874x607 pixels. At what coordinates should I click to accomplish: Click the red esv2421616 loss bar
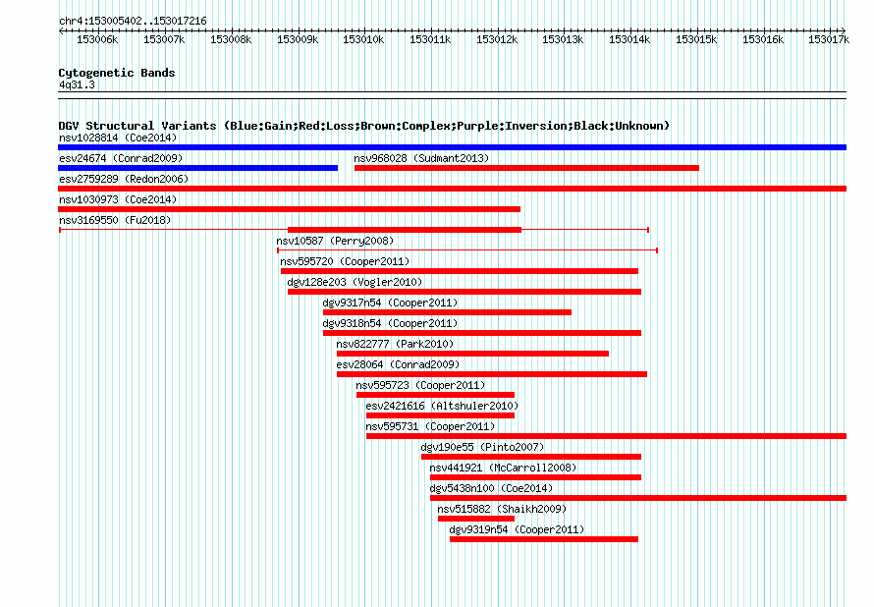pyautogui.click(x=440, y=415)
